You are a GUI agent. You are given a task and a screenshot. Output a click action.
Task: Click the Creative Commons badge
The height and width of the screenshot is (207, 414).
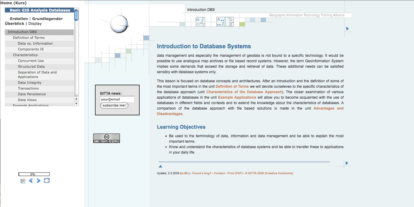point(106,138)
